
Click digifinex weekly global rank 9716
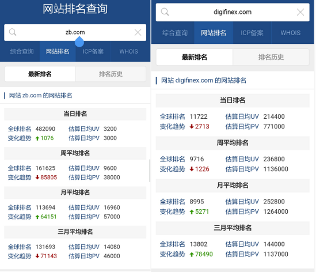pos(197,159)
